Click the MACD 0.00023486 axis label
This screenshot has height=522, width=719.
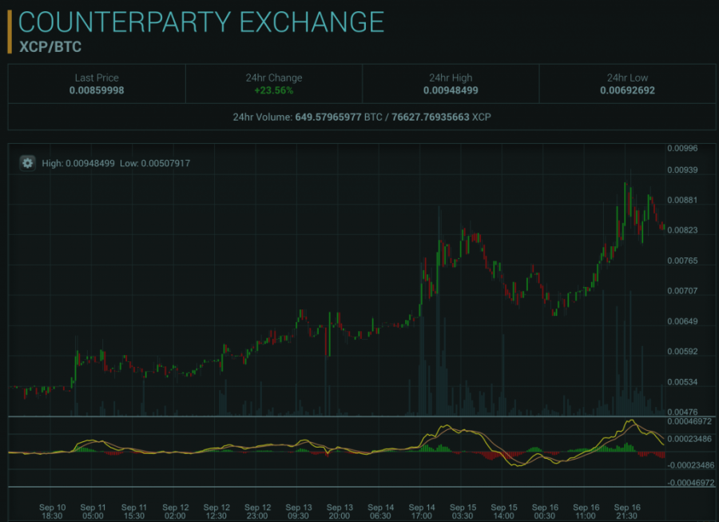click(x=689, y=439)
